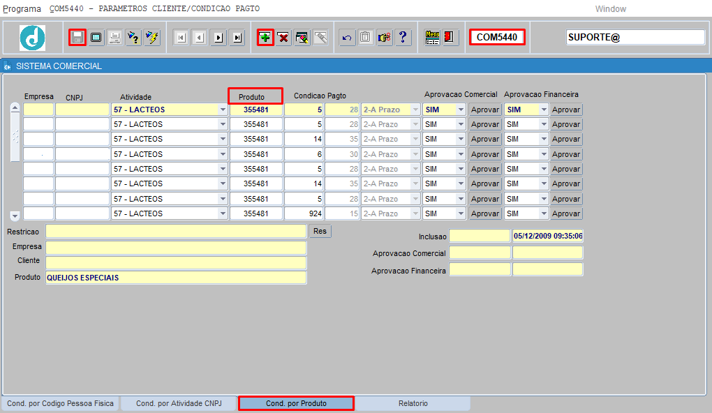Image resolution: width=712 pixels, height=413 pixels.
Task: Expand Atividade dropdown in the row with condicao 6
Action: [x=223, y=154]
